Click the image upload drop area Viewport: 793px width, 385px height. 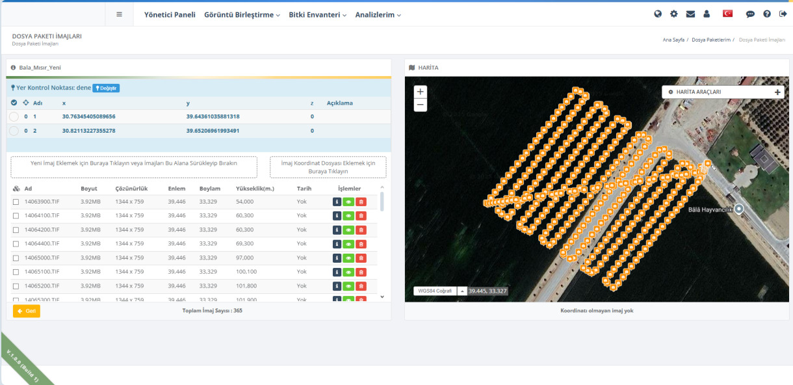tap(134, 167)
